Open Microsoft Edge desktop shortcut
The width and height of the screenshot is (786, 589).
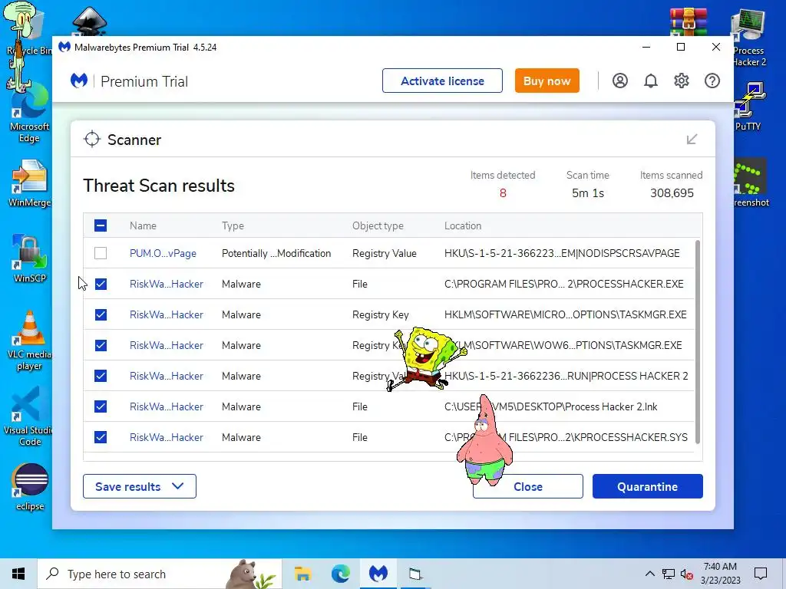(29, 114)
